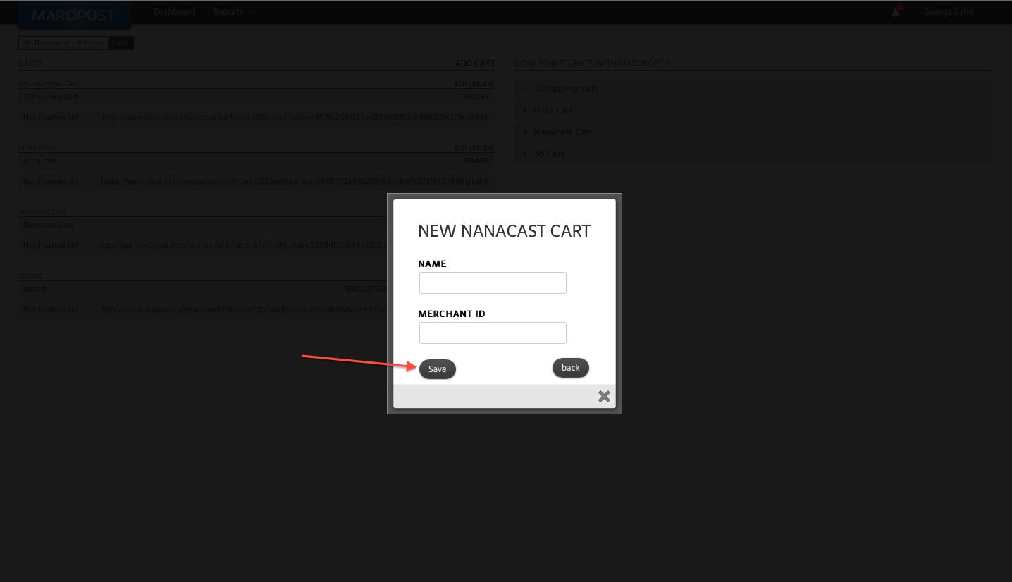The image size is (1012, 582).
Task: Click Edit | Delete for One Shopping Cart
Action: (x=474, y=84)
